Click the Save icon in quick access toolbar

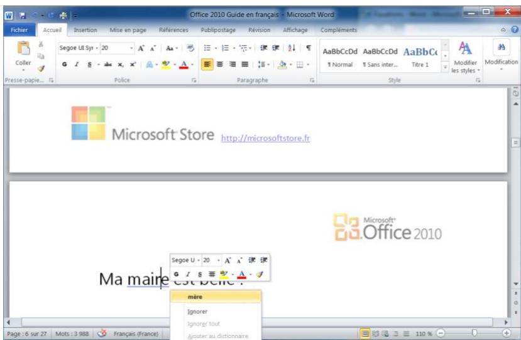pyautogui.click(x=23, y=15)
